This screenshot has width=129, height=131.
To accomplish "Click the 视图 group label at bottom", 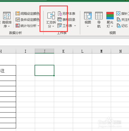I will [x=112, y=33].
